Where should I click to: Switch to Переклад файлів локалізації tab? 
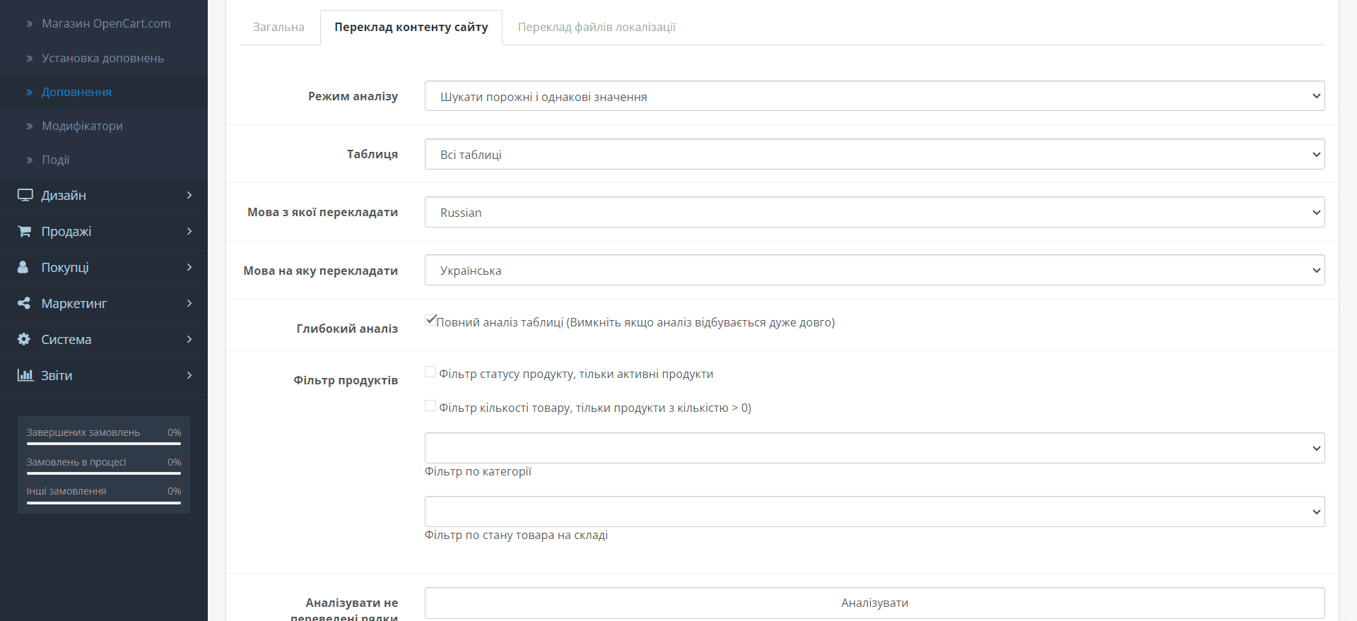coord(597,27)
